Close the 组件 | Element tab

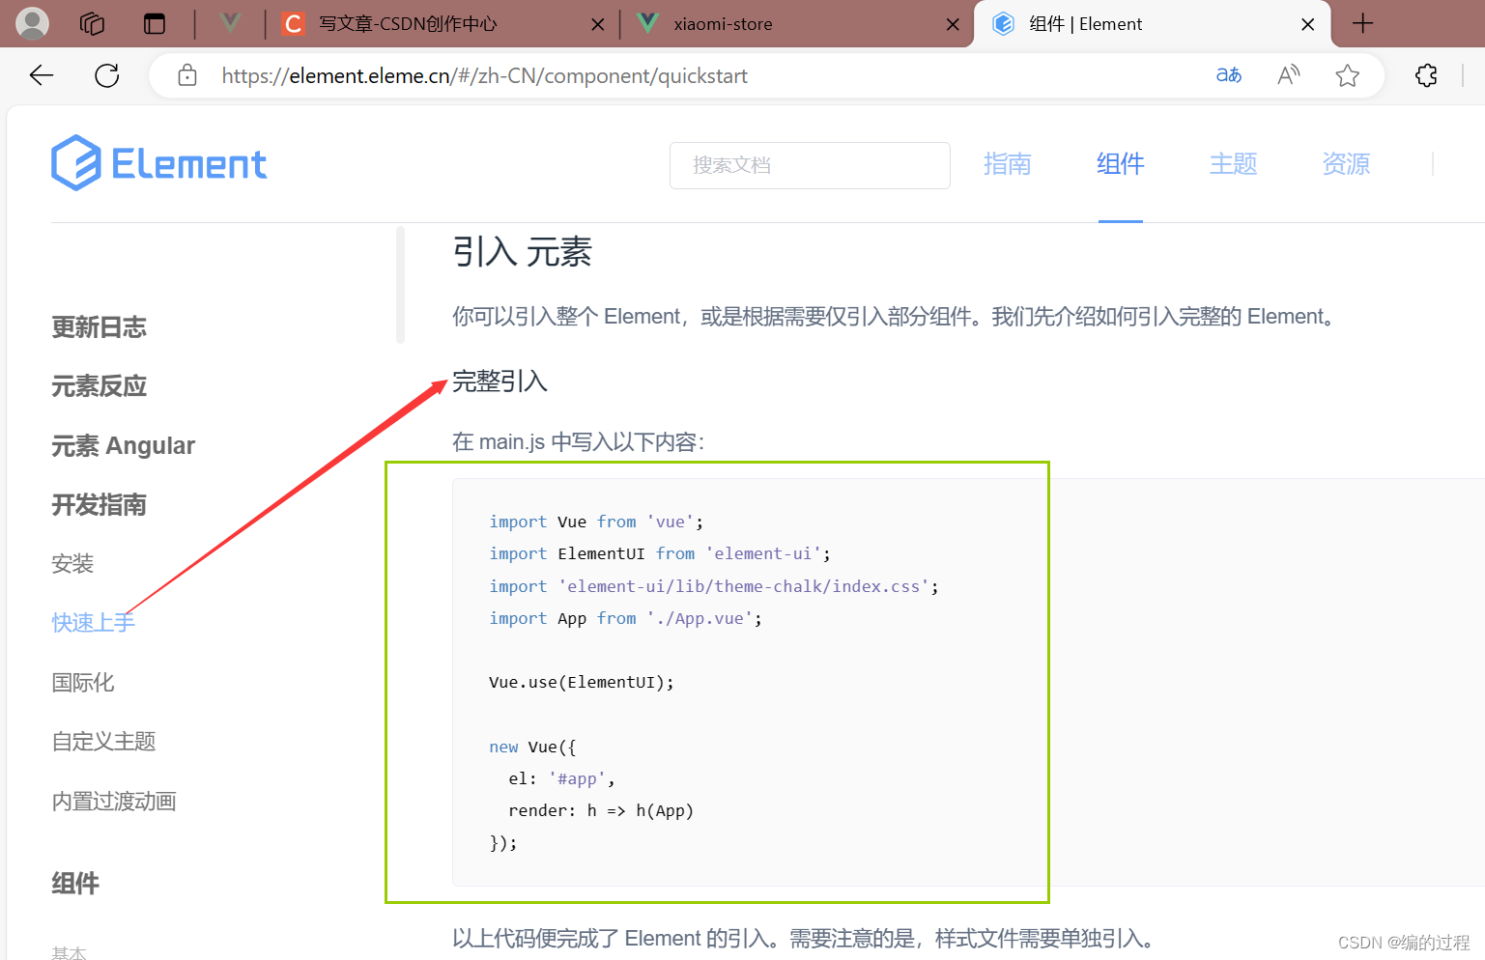click(x=1308, y=24)
